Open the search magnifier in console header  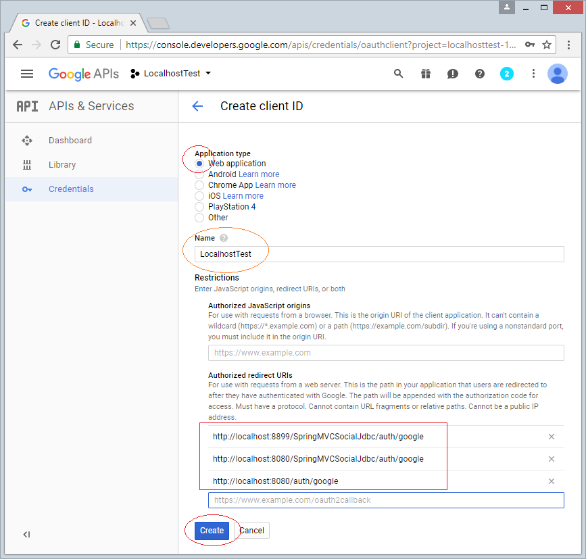[398, 74]
